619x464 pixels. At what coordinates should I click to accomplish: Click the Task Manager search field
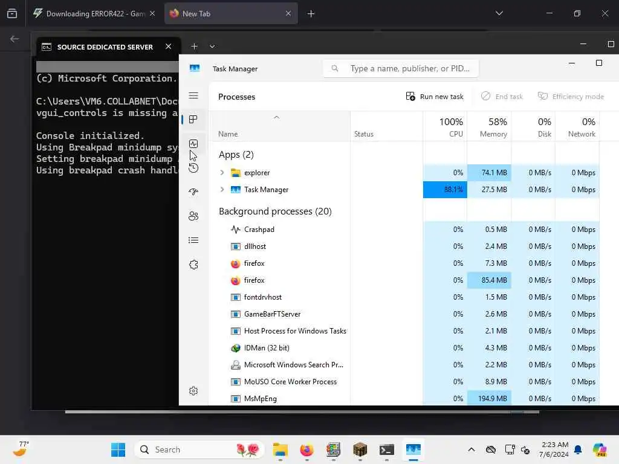click(401, 69)
